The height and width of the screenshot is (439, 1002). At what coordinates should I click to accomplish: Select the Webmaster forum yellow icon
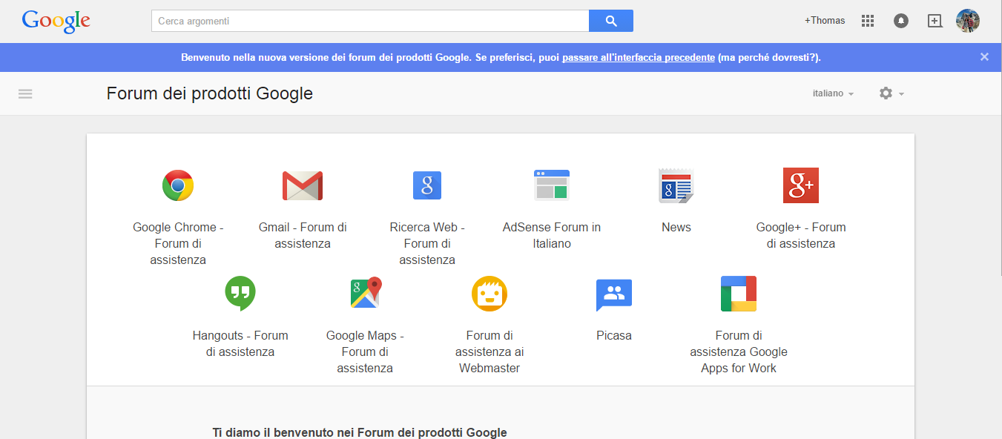click(x=490, y=294)
